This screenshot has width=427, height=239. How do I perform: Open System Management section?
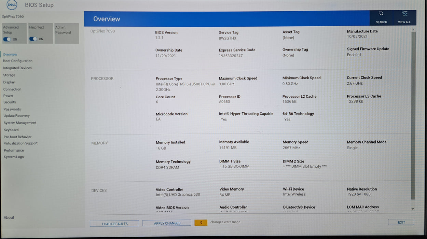pos(20,123)
